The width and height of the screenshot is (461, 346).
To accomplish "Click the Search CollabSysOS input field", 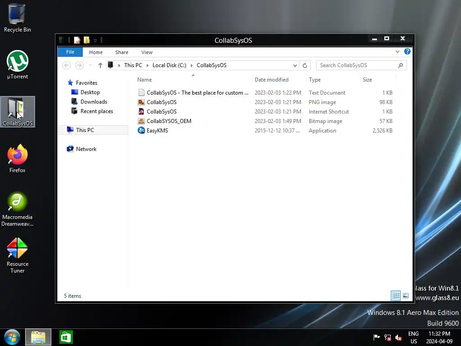I will (x=362, y=65).
